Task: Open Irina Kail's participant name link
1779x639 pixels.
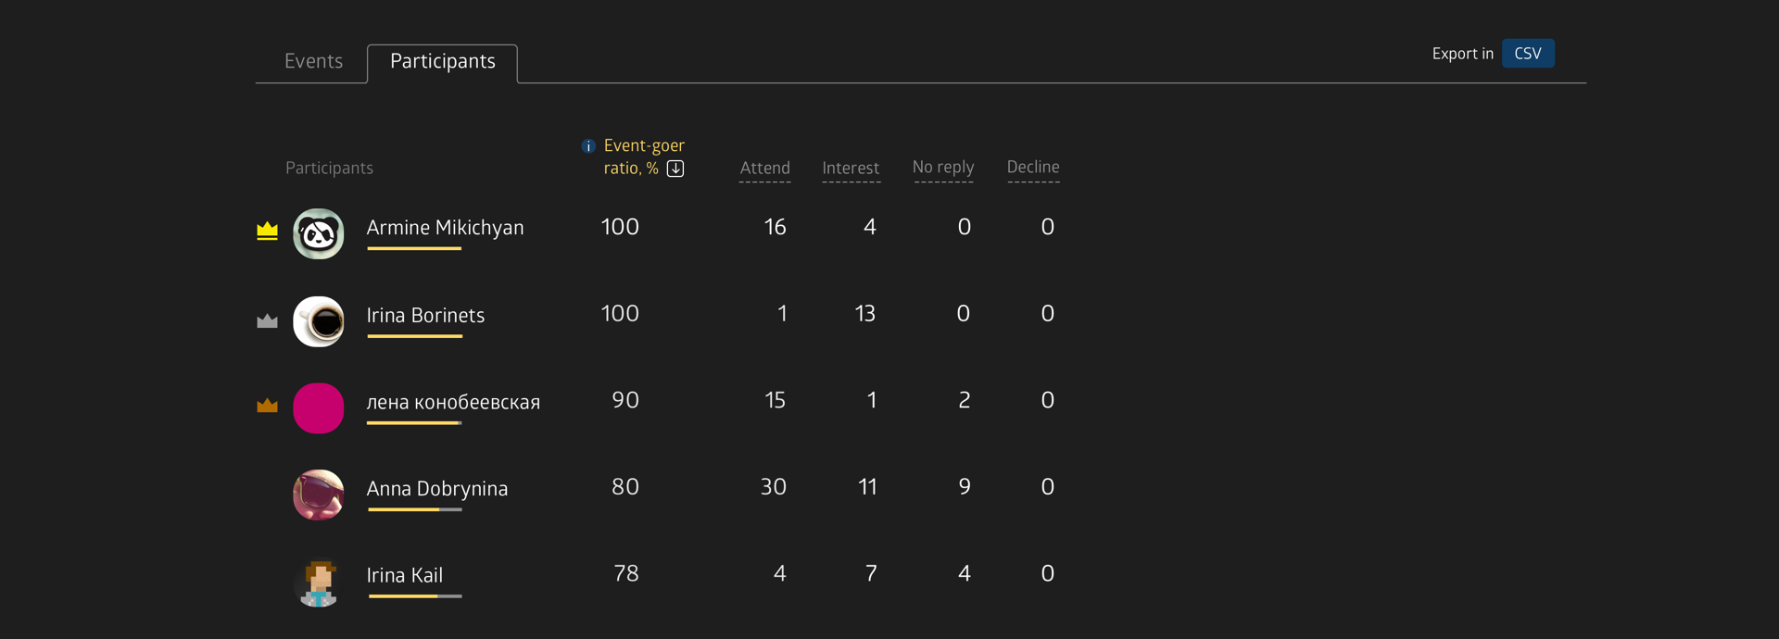Action: click(x=404, y=575)
